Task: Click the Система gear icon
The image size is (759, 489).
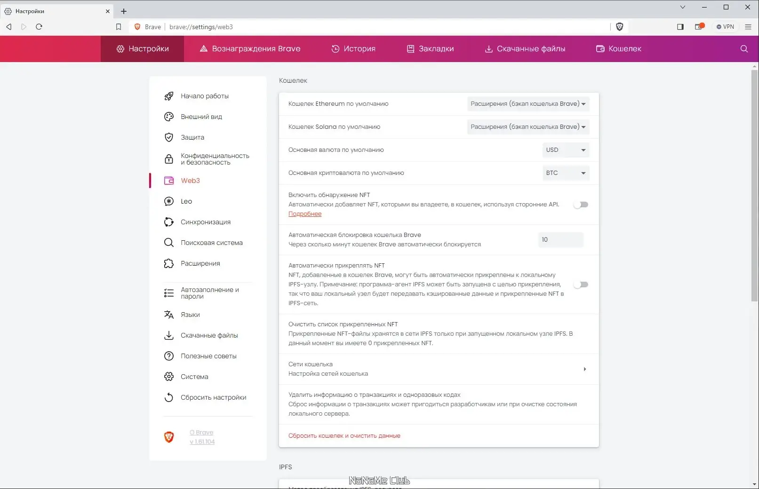Action: [x=169, y=377]
